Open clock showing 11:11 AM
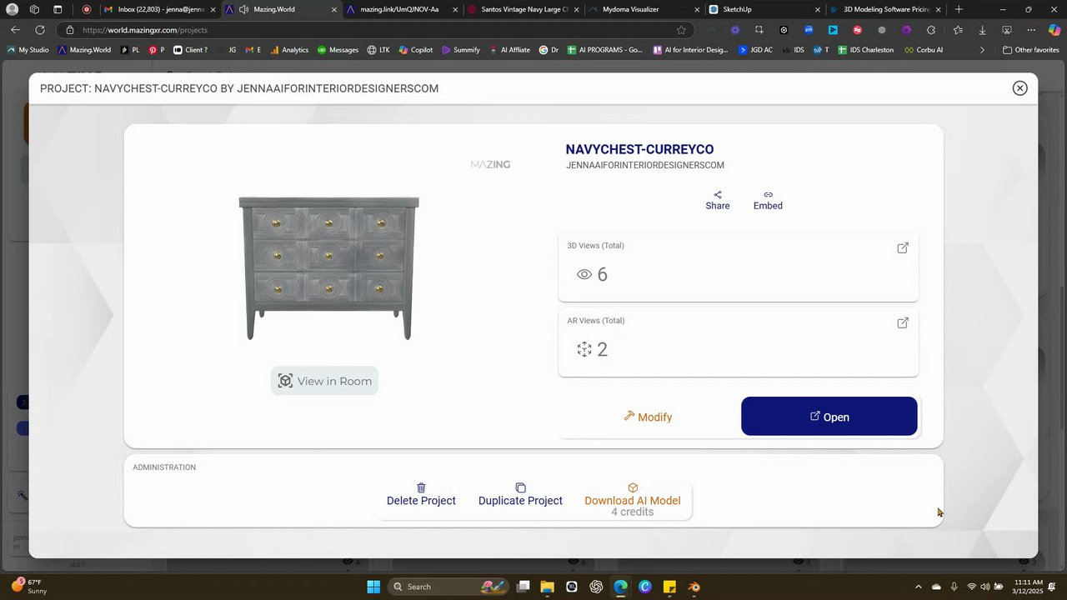This screenshot has height=600, width=1067. pyautogui.click(x=1029, y=587)
